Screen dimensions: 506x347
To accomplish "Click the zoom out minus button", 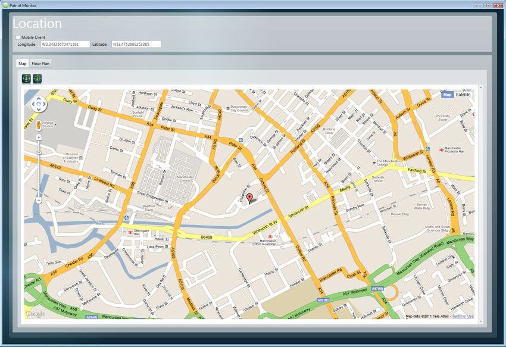I will (39, 201).
